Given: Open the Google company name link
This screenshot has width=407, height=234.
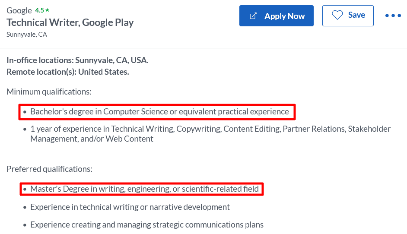Looking at the screenshot, I should (19, 10).
